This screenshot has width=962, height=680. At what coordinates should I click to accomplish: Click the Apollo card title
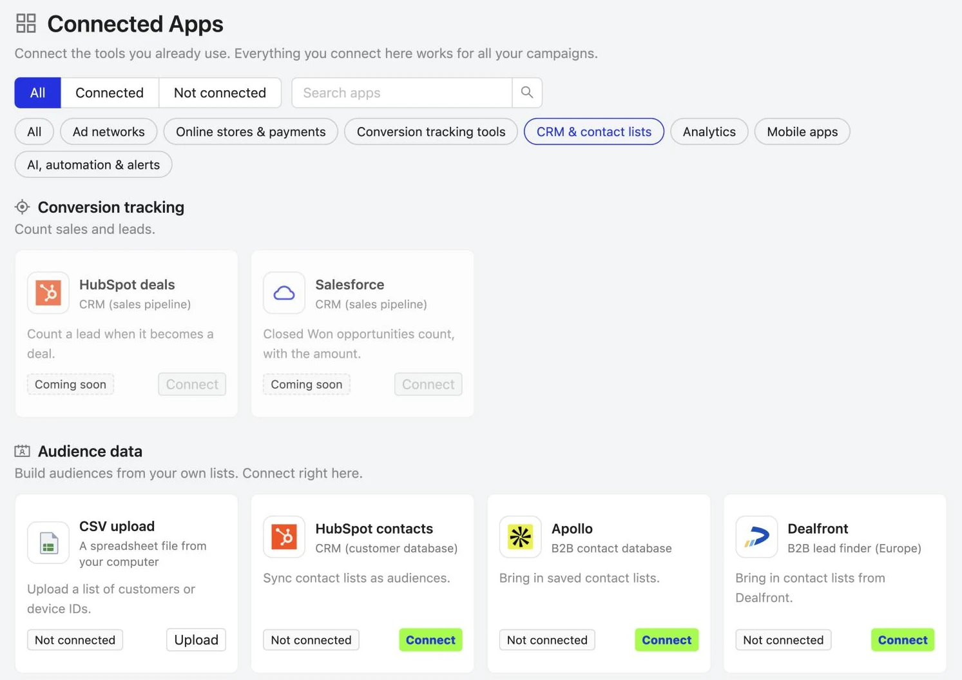point(572,529)
